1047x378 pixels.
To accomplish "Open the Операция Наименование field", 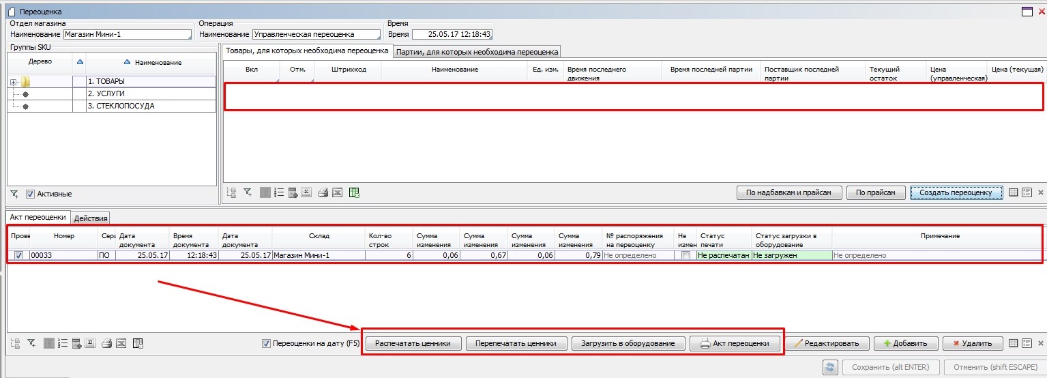I will 316,35.
